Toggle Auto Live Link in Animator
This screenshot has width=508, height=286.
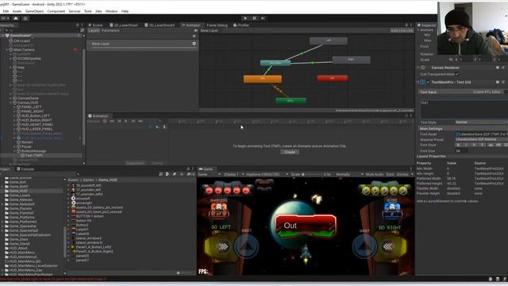pyautogui.click(x=402, y=30)
